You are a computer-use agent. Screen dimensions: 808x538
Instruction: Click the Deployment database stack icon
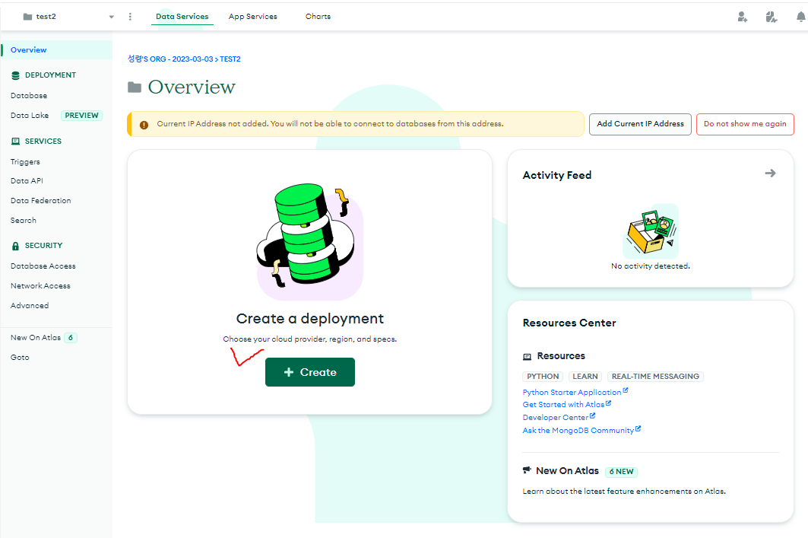click(x=15, y=75)
